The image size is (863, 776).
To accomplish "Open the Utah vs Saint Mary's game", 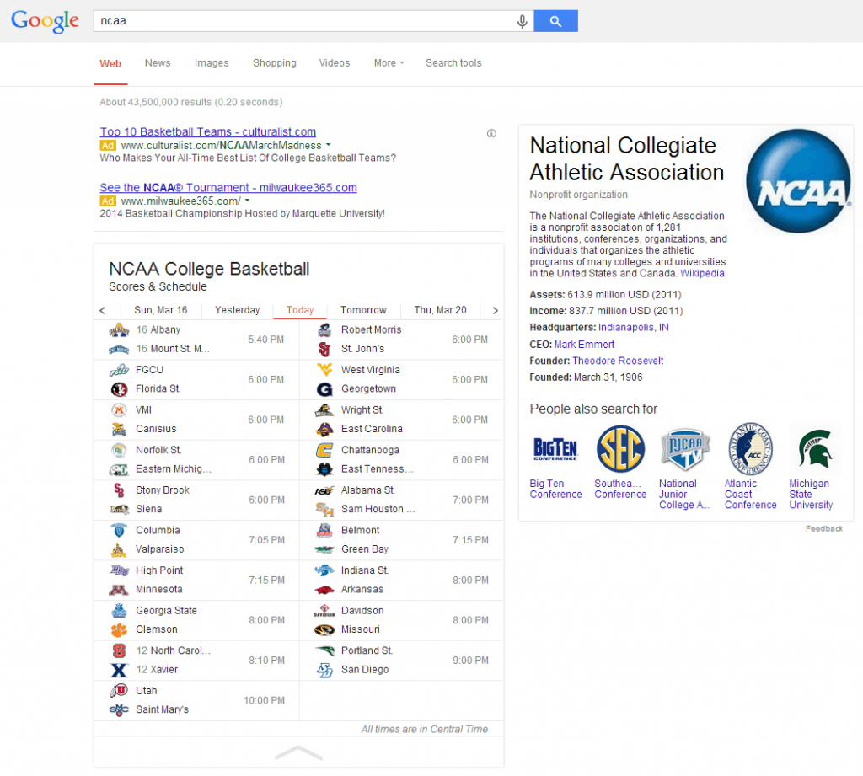I will pyautogui.click(x=196, y=701).
